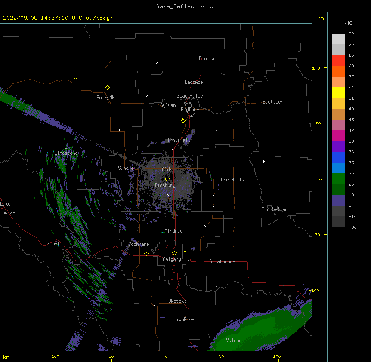Click the white plus marker north of Drumheller

click(263, 161)
